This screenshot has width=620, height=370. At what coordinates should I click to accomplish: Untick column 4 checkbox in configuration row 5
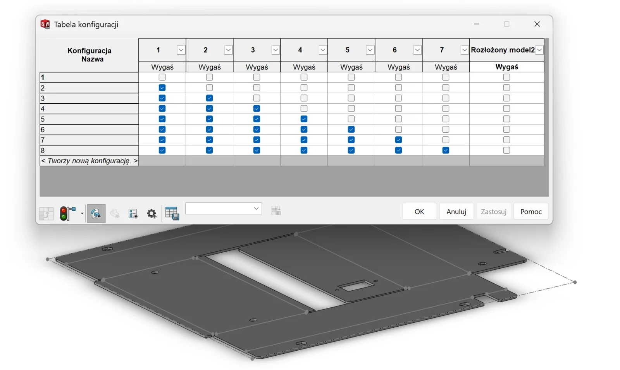point(304,119)
